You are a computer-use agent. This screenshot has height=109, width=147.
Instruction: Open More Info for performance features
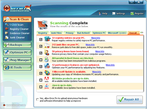pos(110,65)
